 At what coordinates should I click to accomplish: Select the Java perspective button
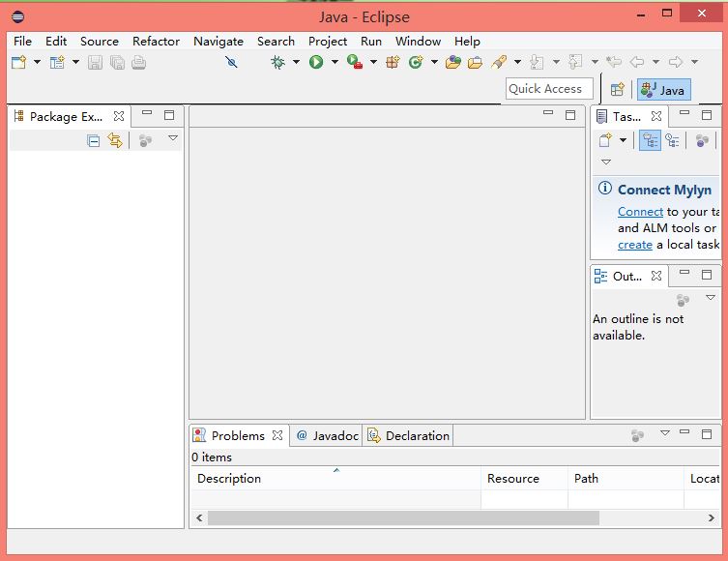[x=663, y=90]
